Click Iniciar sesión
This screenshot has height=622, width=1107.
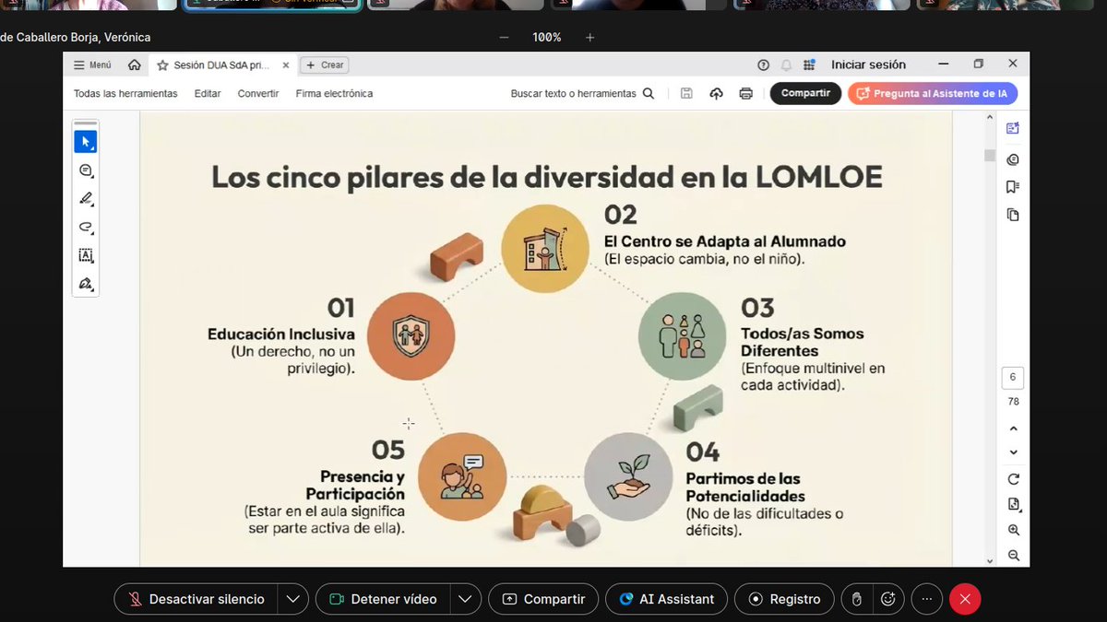[868, 65]
